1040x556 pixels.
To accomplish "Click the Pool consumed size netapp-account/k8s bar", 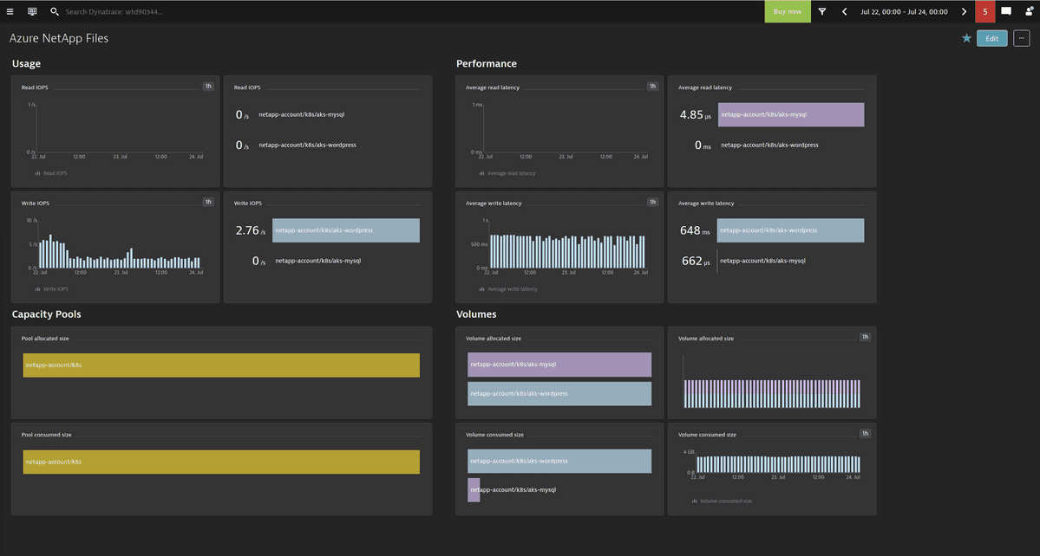I will 221,462.
